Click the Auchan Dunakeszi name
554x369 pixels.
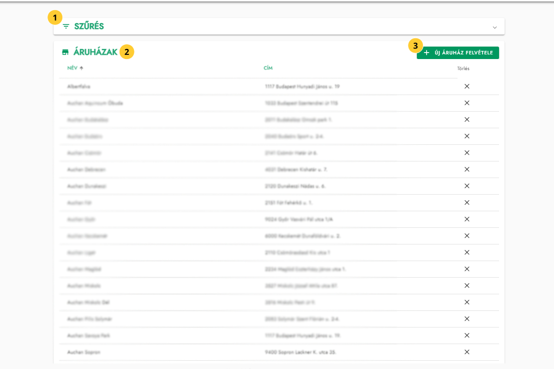tap(87, 186)
